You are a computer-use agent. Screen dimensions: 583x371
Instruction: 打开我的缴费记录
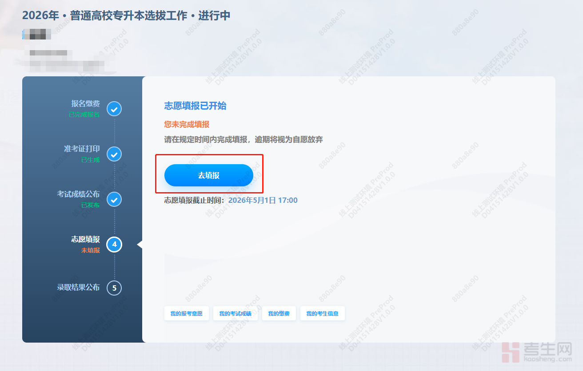[279, 313]
